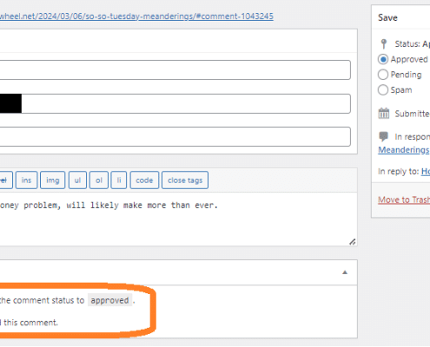Insert an ol list tag

(x=99, y=180)
